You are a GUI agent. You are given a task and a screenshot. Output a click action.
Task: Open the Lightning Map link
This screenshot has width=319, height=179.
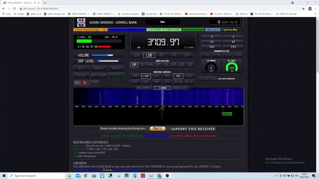[230, 30]
